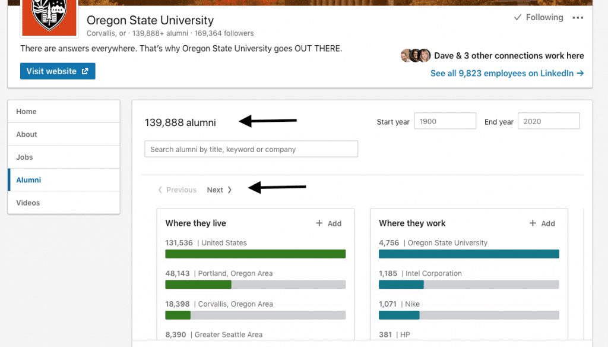Click the Where they work heading

click(x=412, y=223)
